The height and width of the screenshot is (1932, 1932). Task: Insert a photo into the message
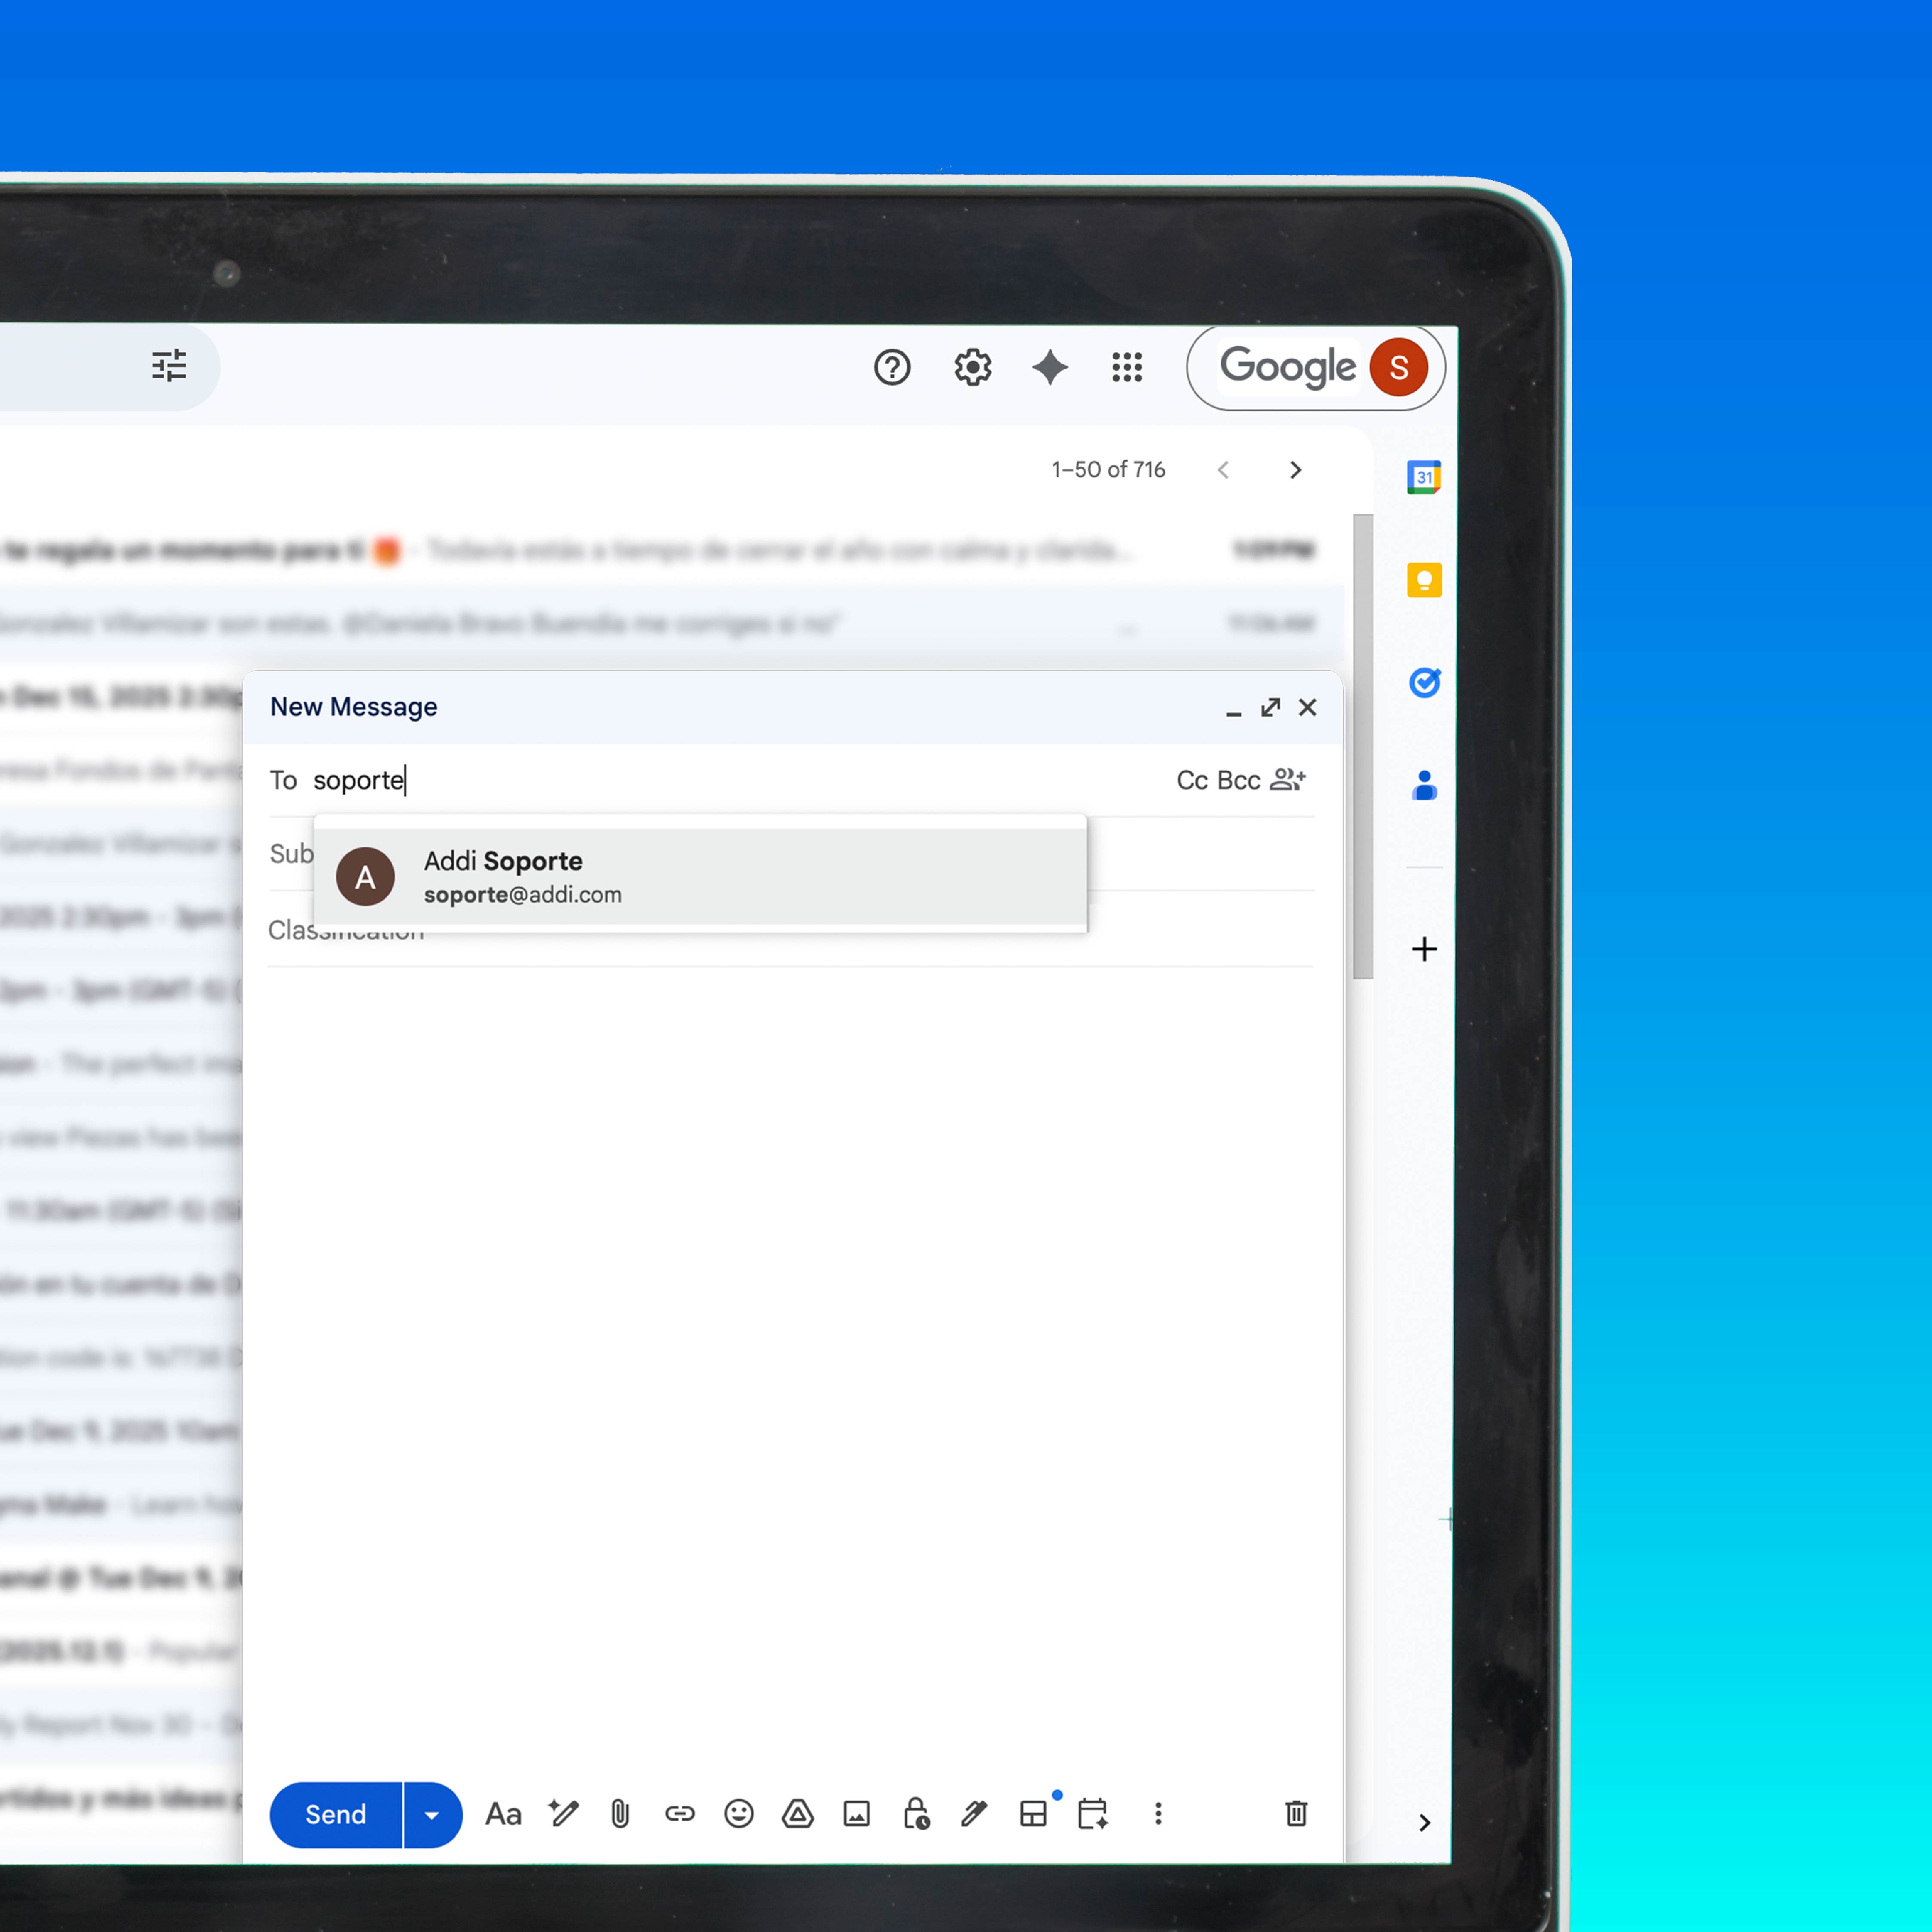point(856,1813)
